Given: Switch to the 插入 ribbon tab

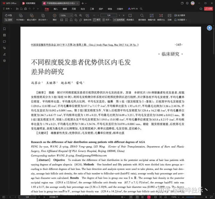Looking at the screenshot, I should (56, 9).
